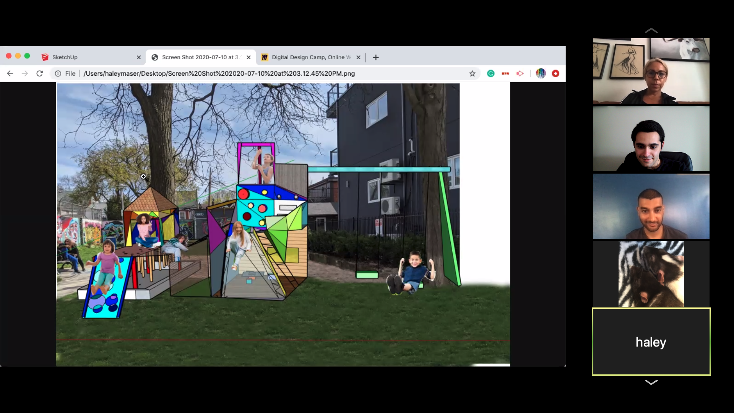Screen dimensions: 734x413
Task: Bookmark this page with the star icon
Action: pyautogui.click(x=473, y=73)
